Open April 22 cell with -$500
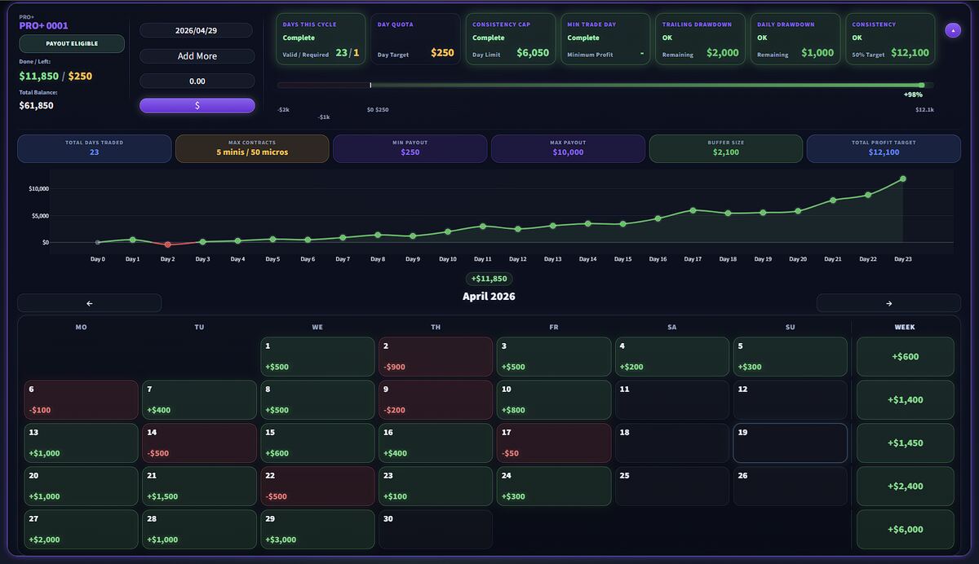This screenshot has height=564, width=979. click(x=317, y=487)
